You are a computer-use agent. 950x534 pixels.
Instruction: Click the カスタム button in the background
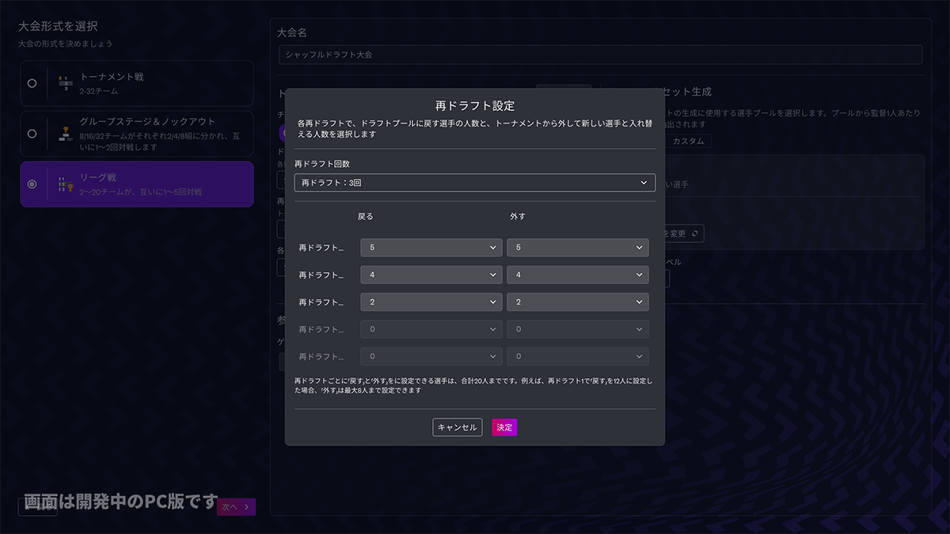coord(688,141)
